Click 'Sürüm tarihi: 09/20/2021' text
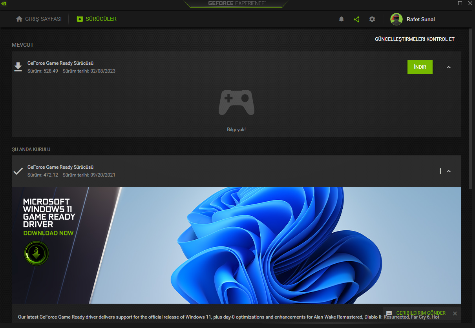Screen dimensions: 475x328 (x=89, y=175)
